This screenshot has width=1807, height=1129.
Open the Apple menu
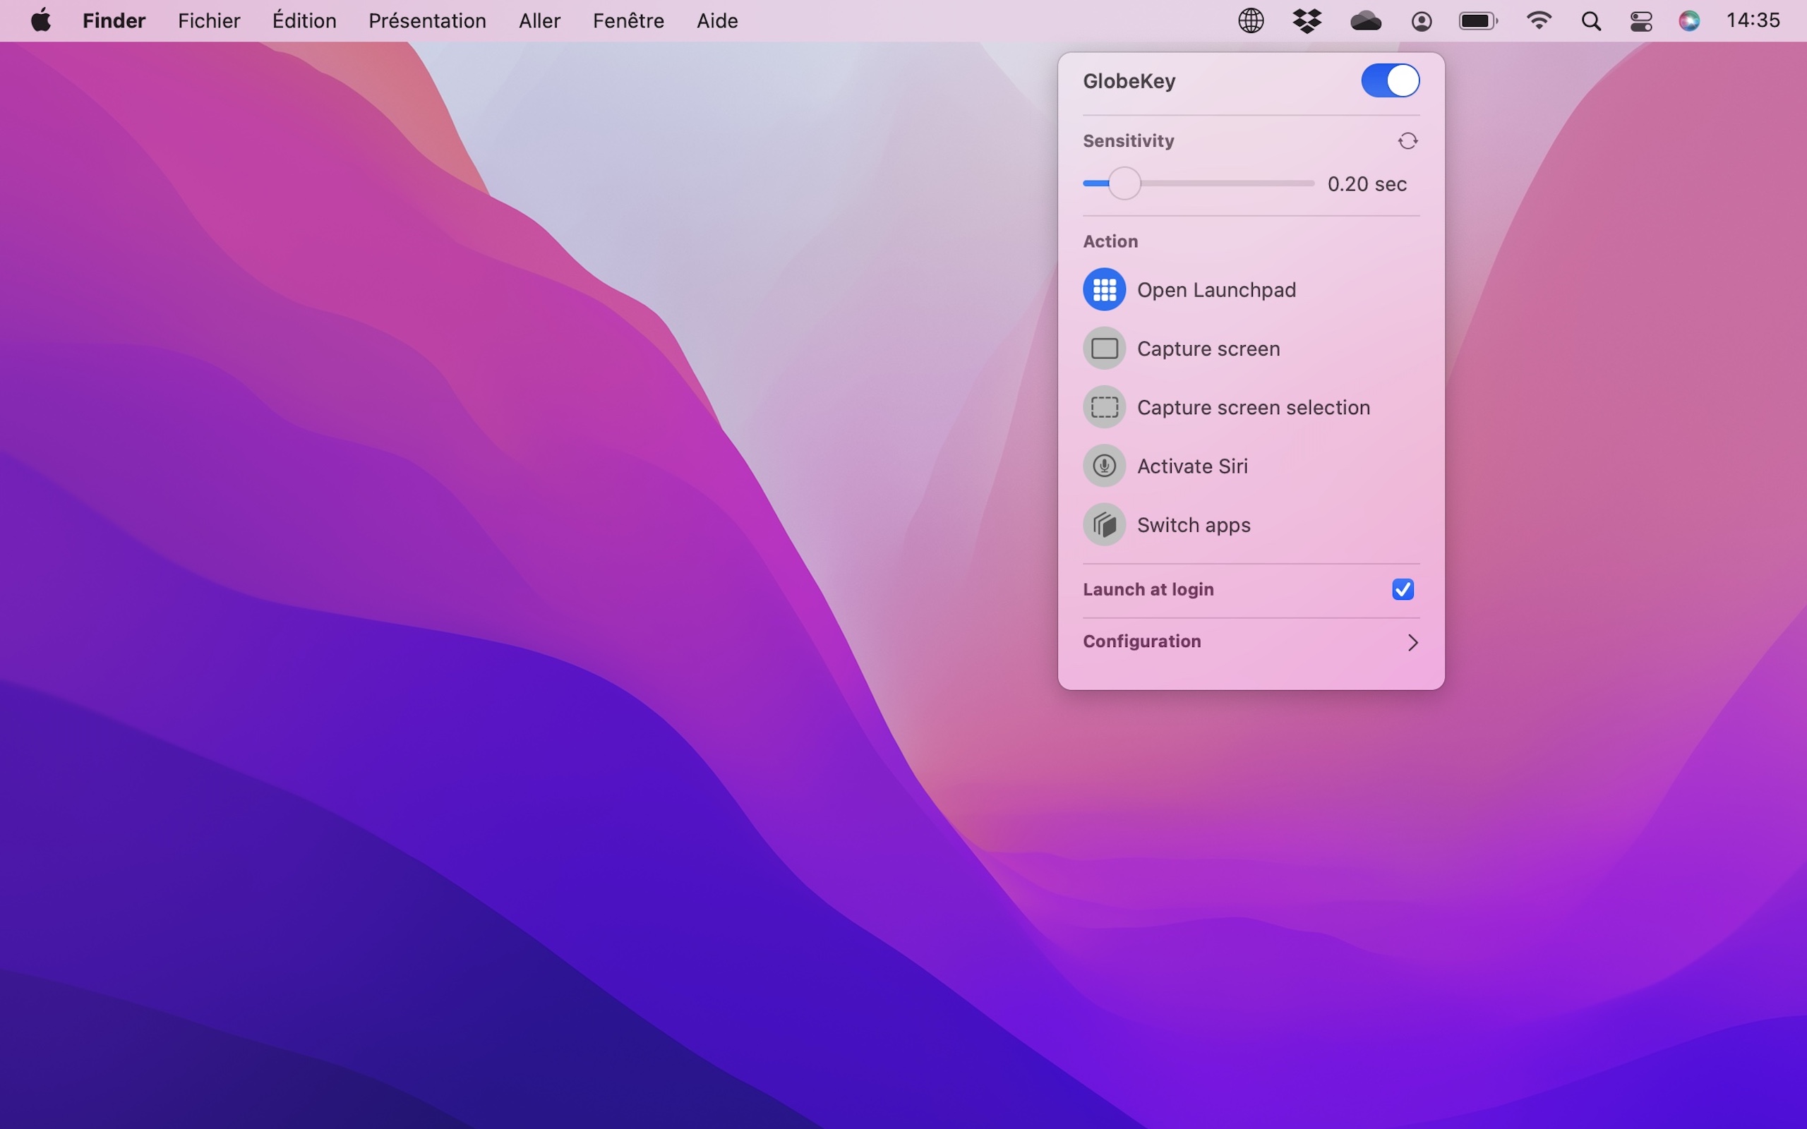(41, 21)
